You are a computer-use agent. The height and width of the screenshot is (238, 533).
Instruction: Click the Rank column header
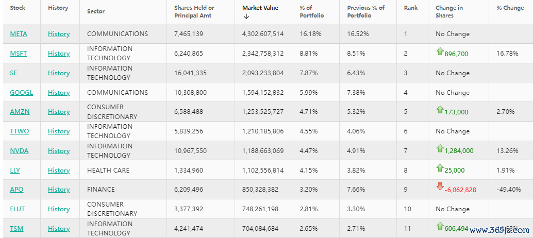(x=411, y=8)
